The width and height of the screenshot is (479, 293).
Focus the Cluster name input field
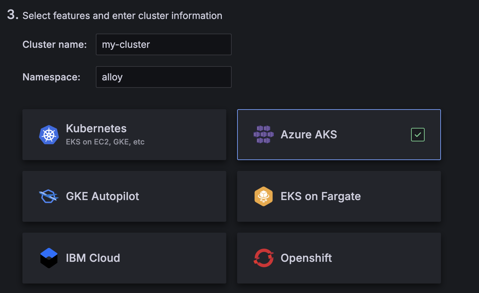pos(163,44)
